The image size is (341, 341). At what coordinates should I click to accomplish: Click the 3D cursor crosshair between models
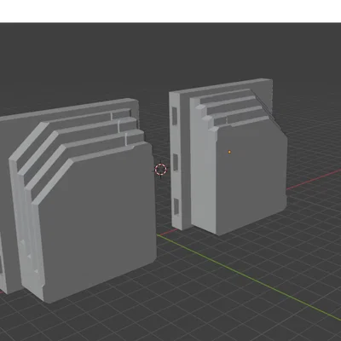[160, 170]
